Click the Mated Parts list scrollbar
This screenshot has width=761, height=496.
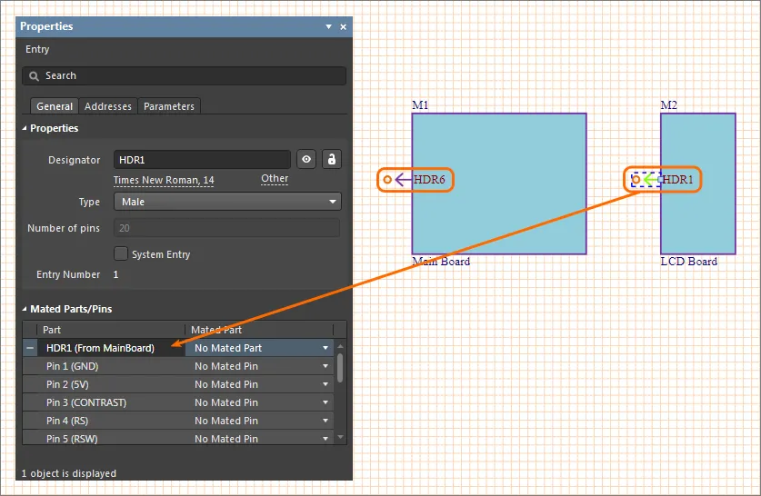point(340,368)
